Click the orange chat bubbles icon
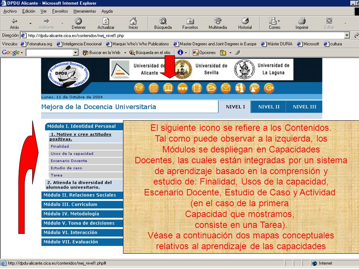This screenshot has width=359, height=269. 255,88
